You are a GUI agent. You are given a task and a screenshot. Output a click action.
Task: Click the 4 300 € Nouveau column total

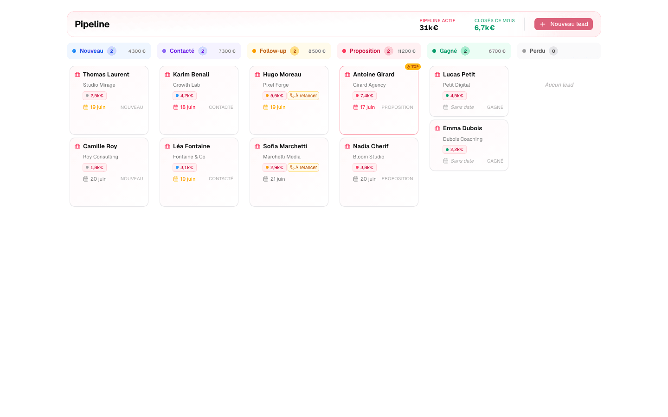[x=137, y=51]
